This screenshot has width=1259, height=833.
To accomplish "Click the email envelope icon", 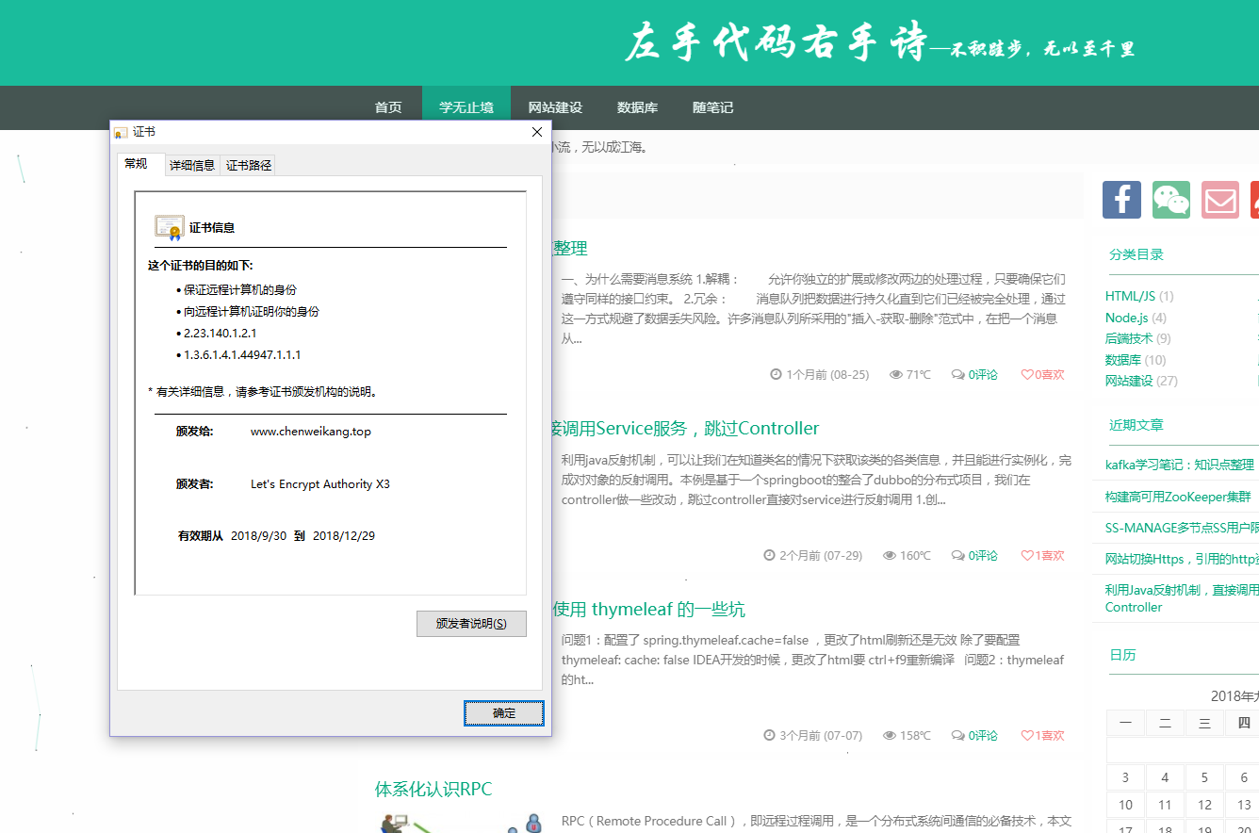I will click(x=1220, y=200).
